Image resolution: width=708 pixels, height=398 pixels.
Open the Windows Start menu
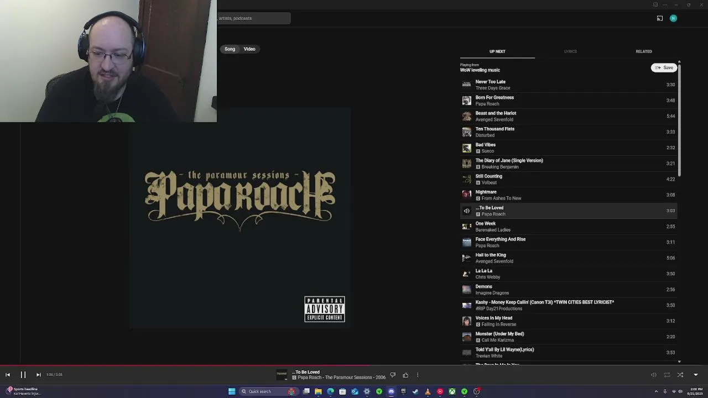[x=232, y=391]
